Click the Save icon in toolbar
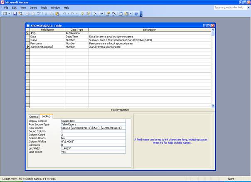 15,14
